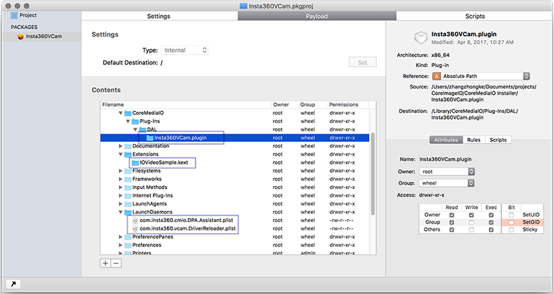This screenshot has width=554, height=294.
Task: Toggle Owner Exec permission checkbox
Action: tap(491, 215)
